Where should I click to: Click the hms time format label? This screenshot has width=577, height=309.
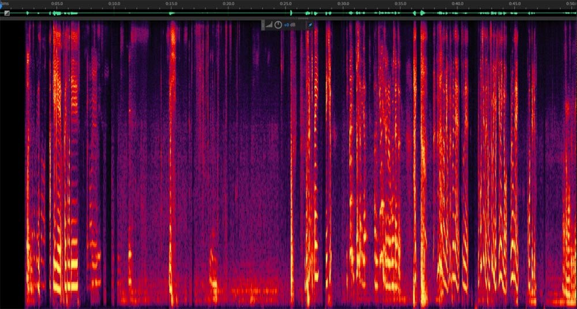click(5, 3)
